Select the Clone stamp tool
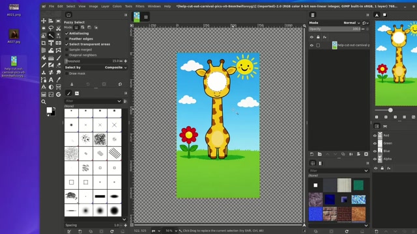 [x=44, y=72]
